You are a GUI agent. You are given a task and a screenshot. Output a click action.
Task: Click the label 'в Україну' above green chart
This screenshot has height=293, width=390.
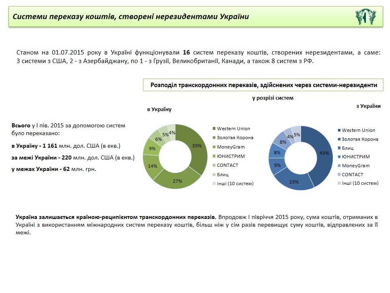(159, 109)
